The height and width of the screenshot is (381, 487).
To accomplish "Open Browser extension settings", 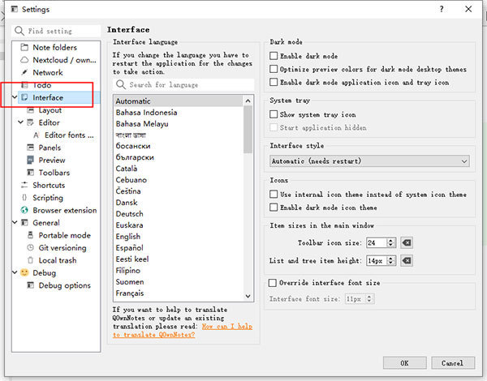I will pyautogui.click(x=65, y=210).
